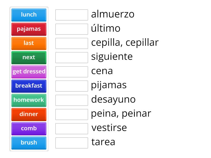
Task: Select the 'dinner' word tile
Action: click(x=29, y=114)
